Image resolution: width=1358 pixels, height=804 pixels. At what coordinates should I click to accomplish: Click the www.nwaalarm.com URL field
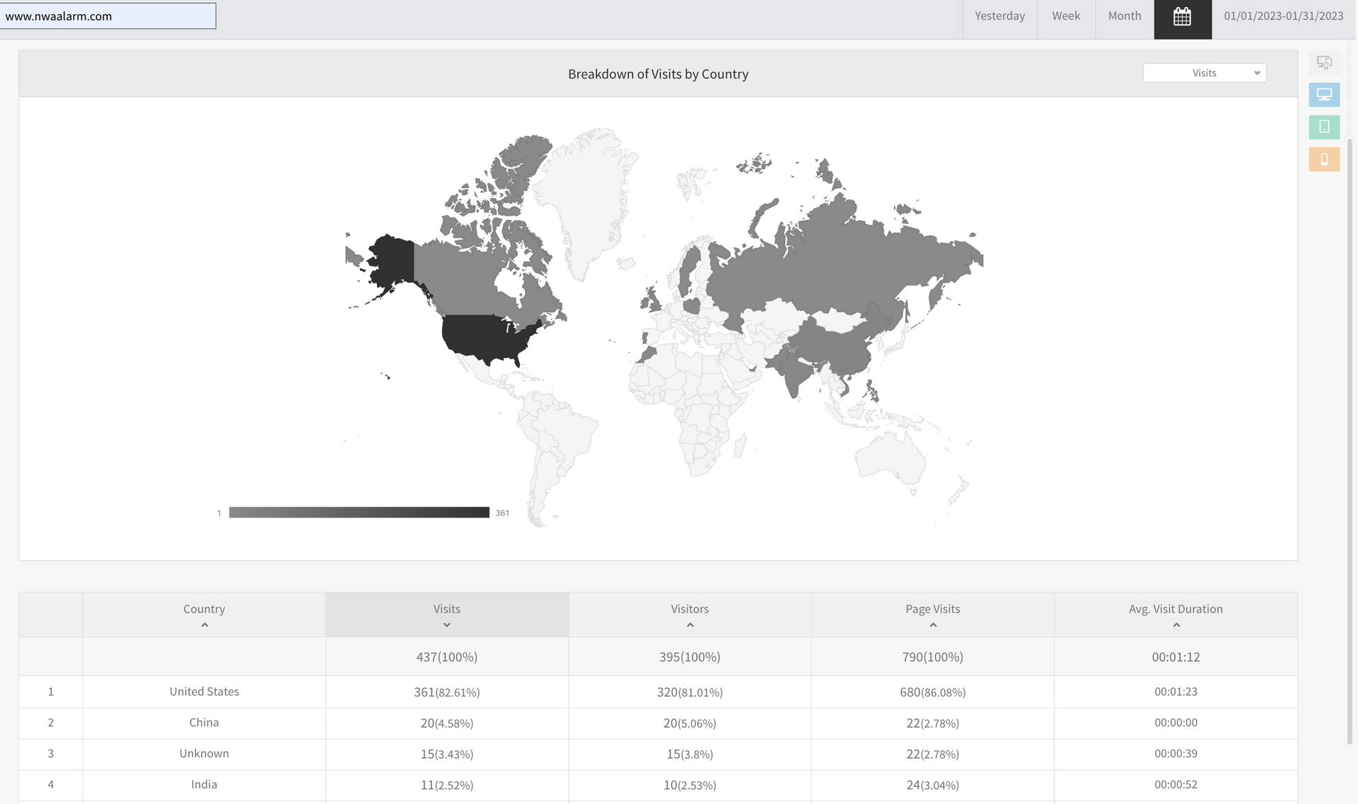pos(108,16)
